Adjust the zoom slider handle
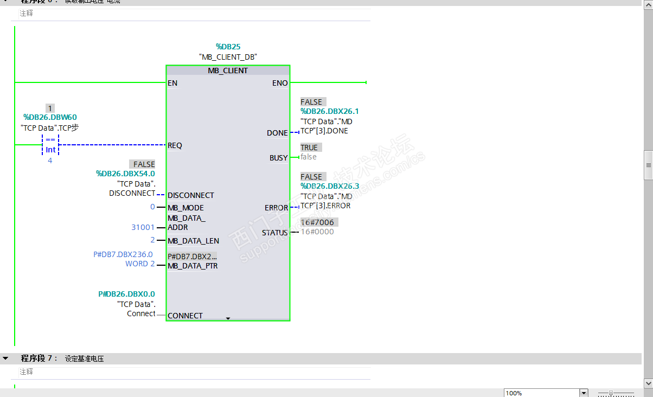653x397 pixels. 611,393
